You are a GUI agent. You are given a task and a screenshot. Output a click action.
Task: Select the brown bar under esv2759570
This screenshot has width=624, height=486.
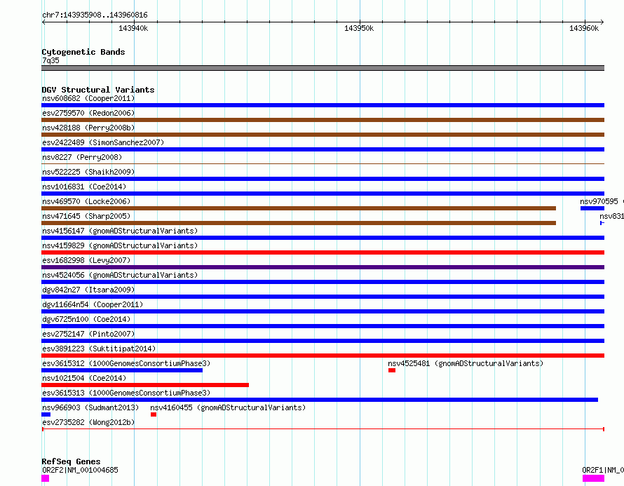[323, 120]
